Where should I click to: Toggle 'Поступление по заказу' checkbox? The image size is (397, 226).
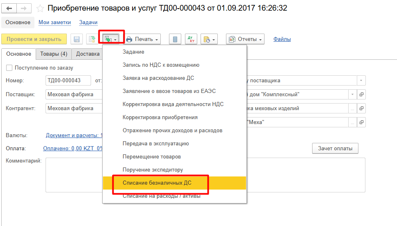(x=9, y=68)
